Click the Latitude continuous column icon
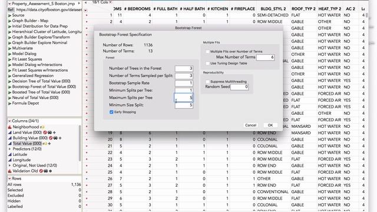Image resolution: width=377 pixels, height=212 pixels. [x=10, y=154]
